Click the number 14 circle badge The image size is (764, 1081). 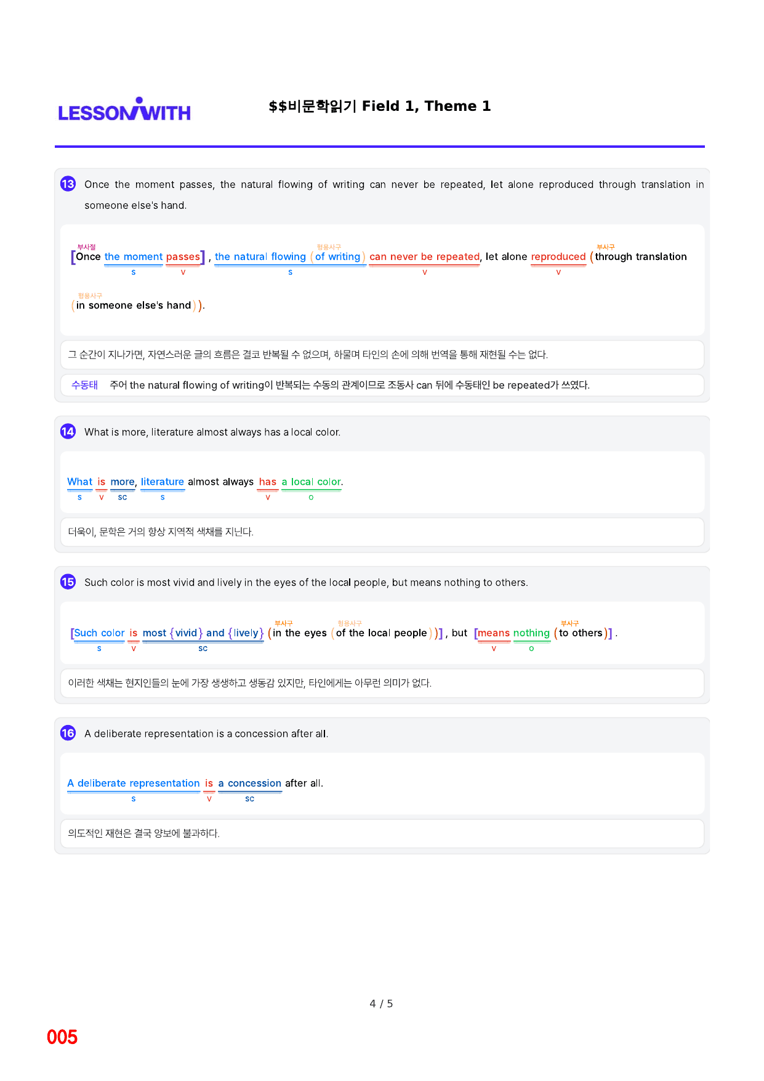pos(68,432)
